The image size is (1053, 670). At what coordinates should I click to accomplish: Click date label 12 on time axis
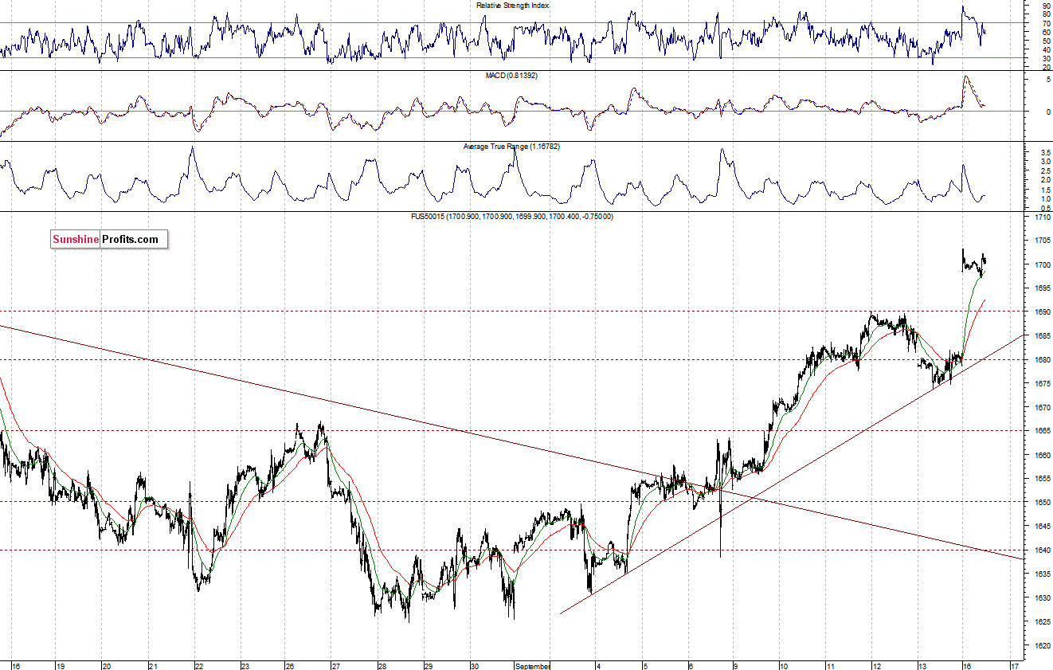pos(875,665)
